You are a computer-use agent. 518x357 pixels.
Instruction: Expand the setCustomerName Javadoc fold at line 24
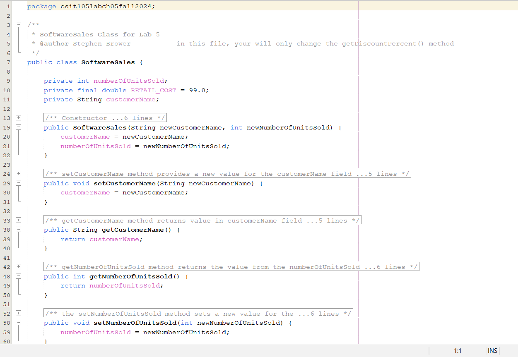coord(18,174)
